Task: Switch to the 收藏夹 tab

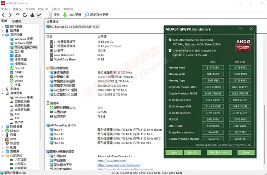Action: point(17,21)
